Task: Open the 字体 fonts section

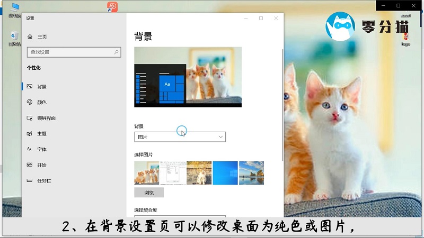Action: 41,149
